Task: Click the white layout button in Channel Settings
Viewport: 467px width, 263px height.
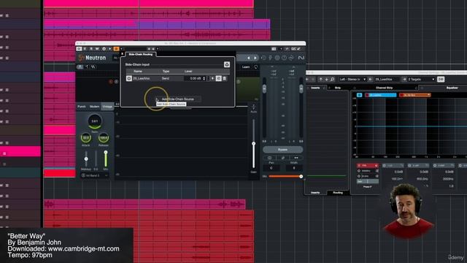Action: (x=441, y=79)
